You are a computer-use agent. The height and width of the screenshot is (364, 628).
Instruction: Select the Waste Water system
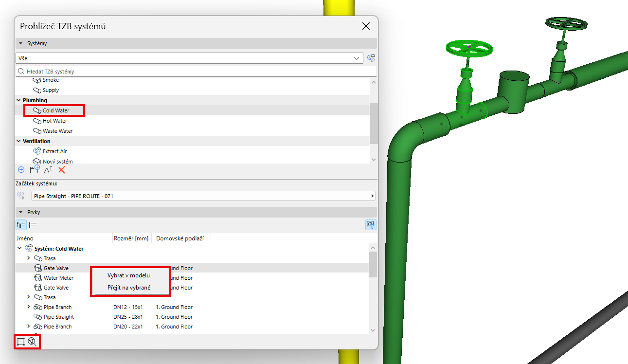click(58, 131)
